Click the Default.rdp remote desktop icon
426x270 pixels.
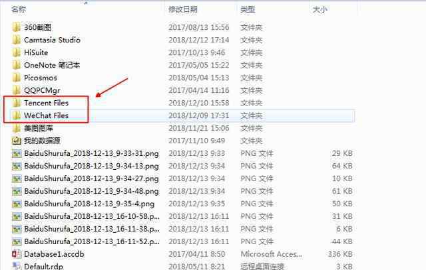(16, 266)
